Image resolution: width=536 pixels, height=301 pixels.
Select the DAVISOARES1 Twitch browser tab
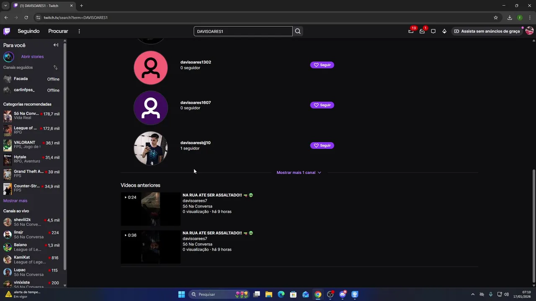tap(43, 6)
